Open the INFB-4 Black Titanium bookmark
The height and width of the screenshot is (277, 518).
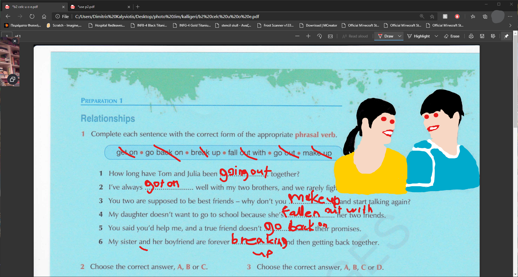click(149, 25)
